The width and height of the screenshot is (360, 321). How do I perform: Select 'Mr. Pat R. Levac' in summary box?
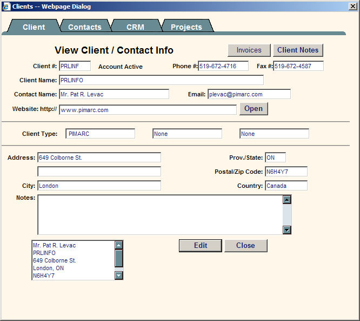click(x=55, y=245)
